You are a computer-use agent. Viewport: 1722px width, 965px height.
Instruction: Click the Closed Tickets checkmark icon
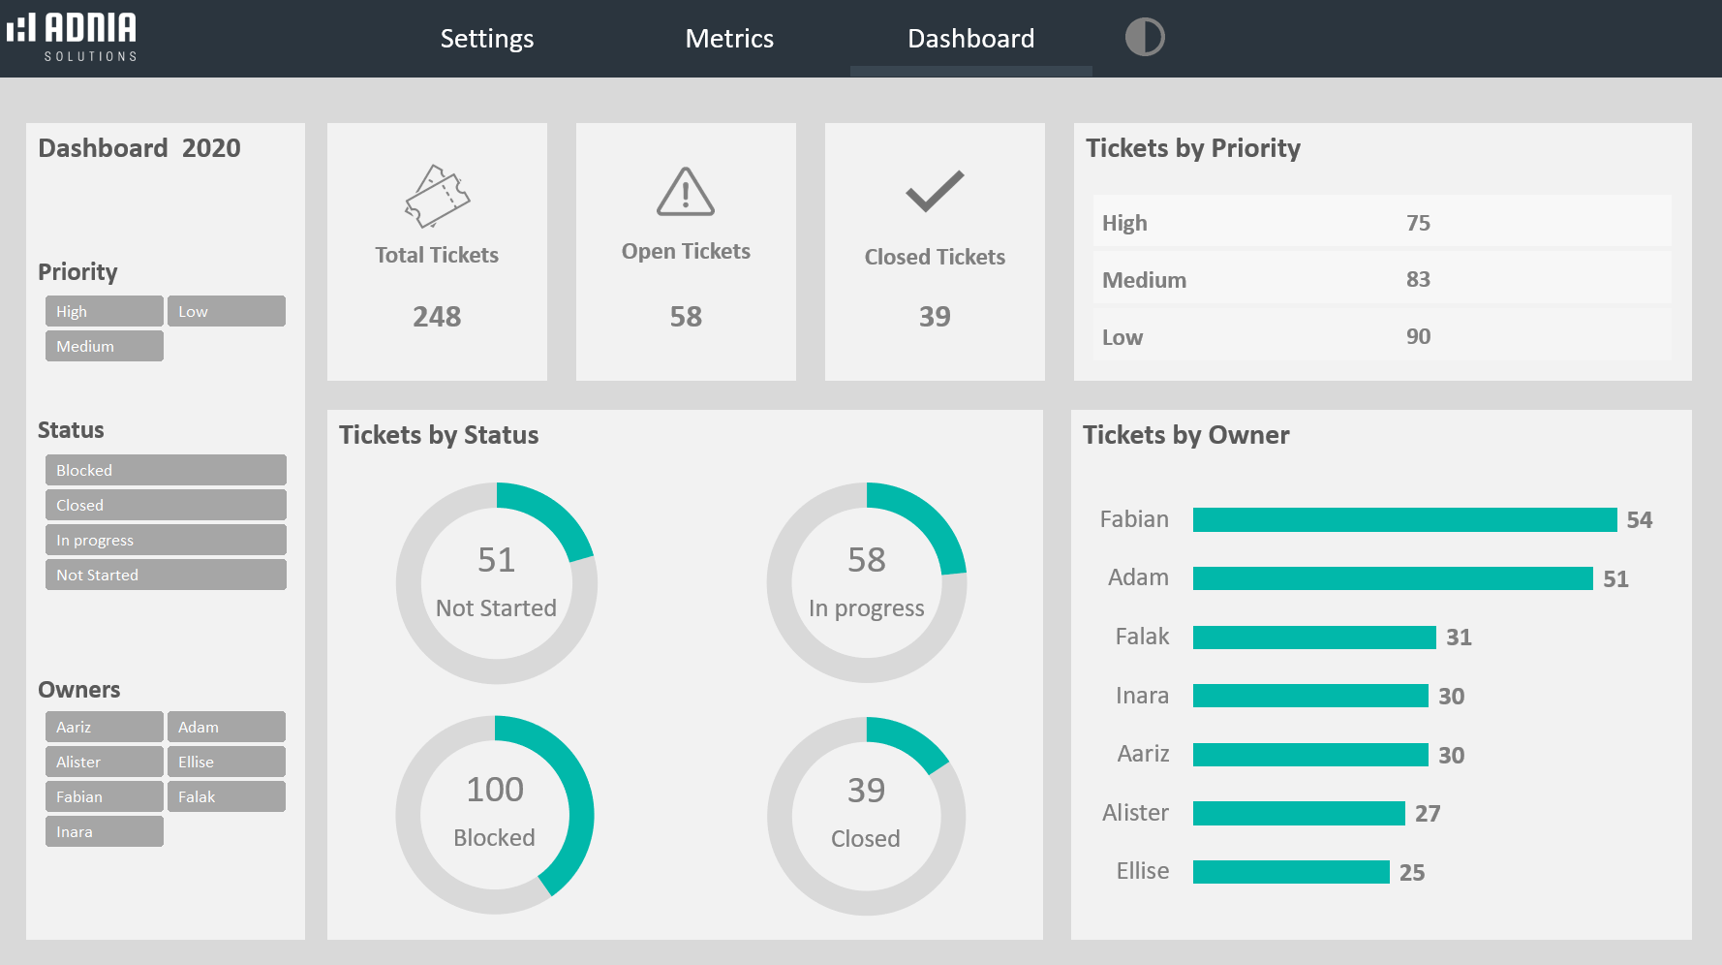click(x=935, y=191)
